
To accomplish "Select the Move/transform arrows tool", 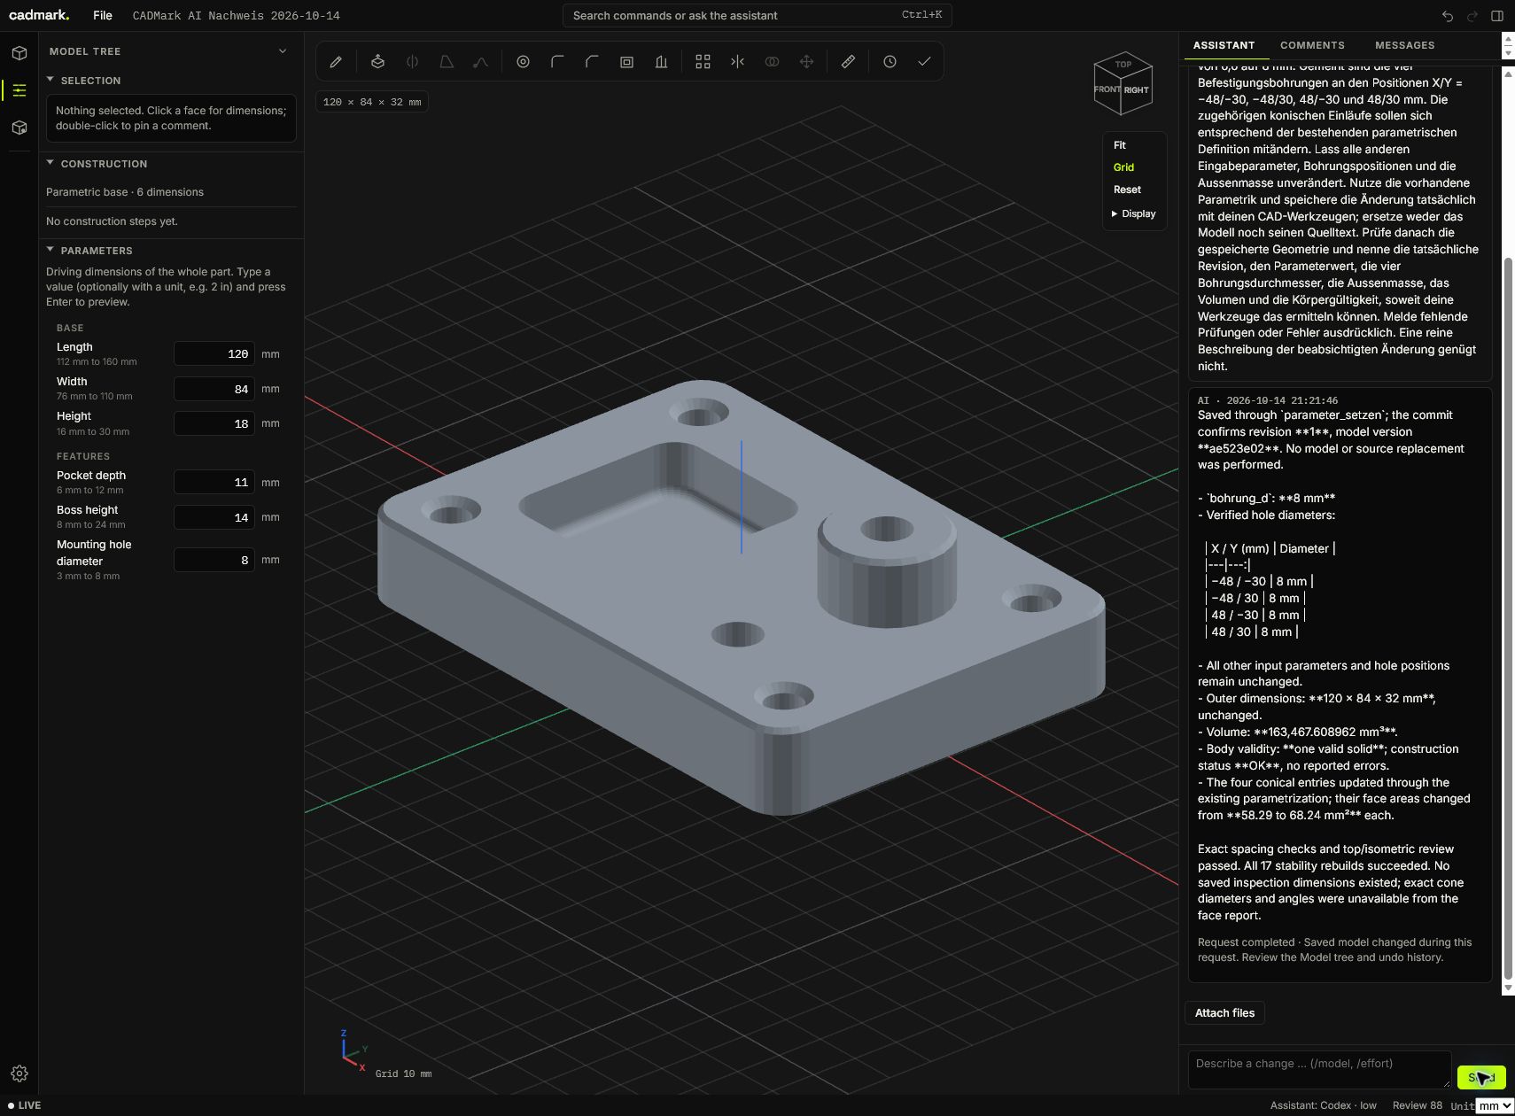I will tap(806, 62).
